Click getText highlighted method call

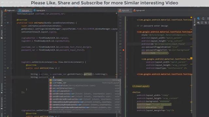coord(88,74)
